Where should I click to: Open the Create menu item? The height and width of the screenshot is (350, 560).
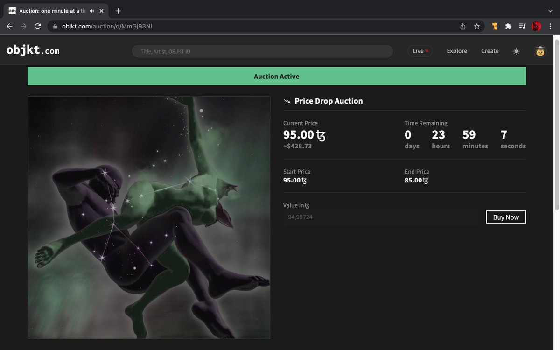pos(490,51)
